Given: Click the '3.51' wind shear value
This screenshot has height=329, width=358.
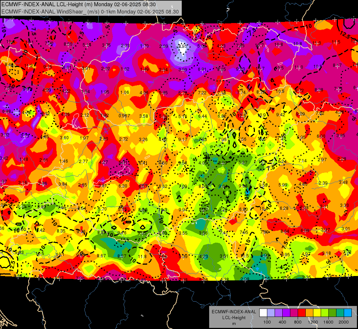Looking at the screenshot, I should coord(224,256).
